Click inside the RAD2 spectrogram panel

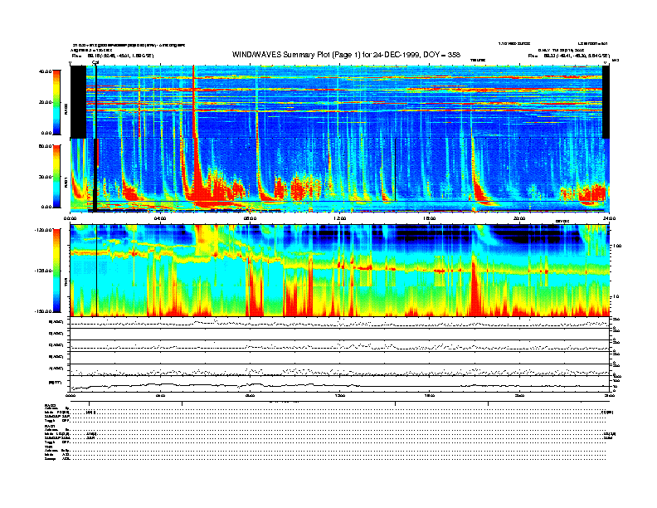coord(339,102)
